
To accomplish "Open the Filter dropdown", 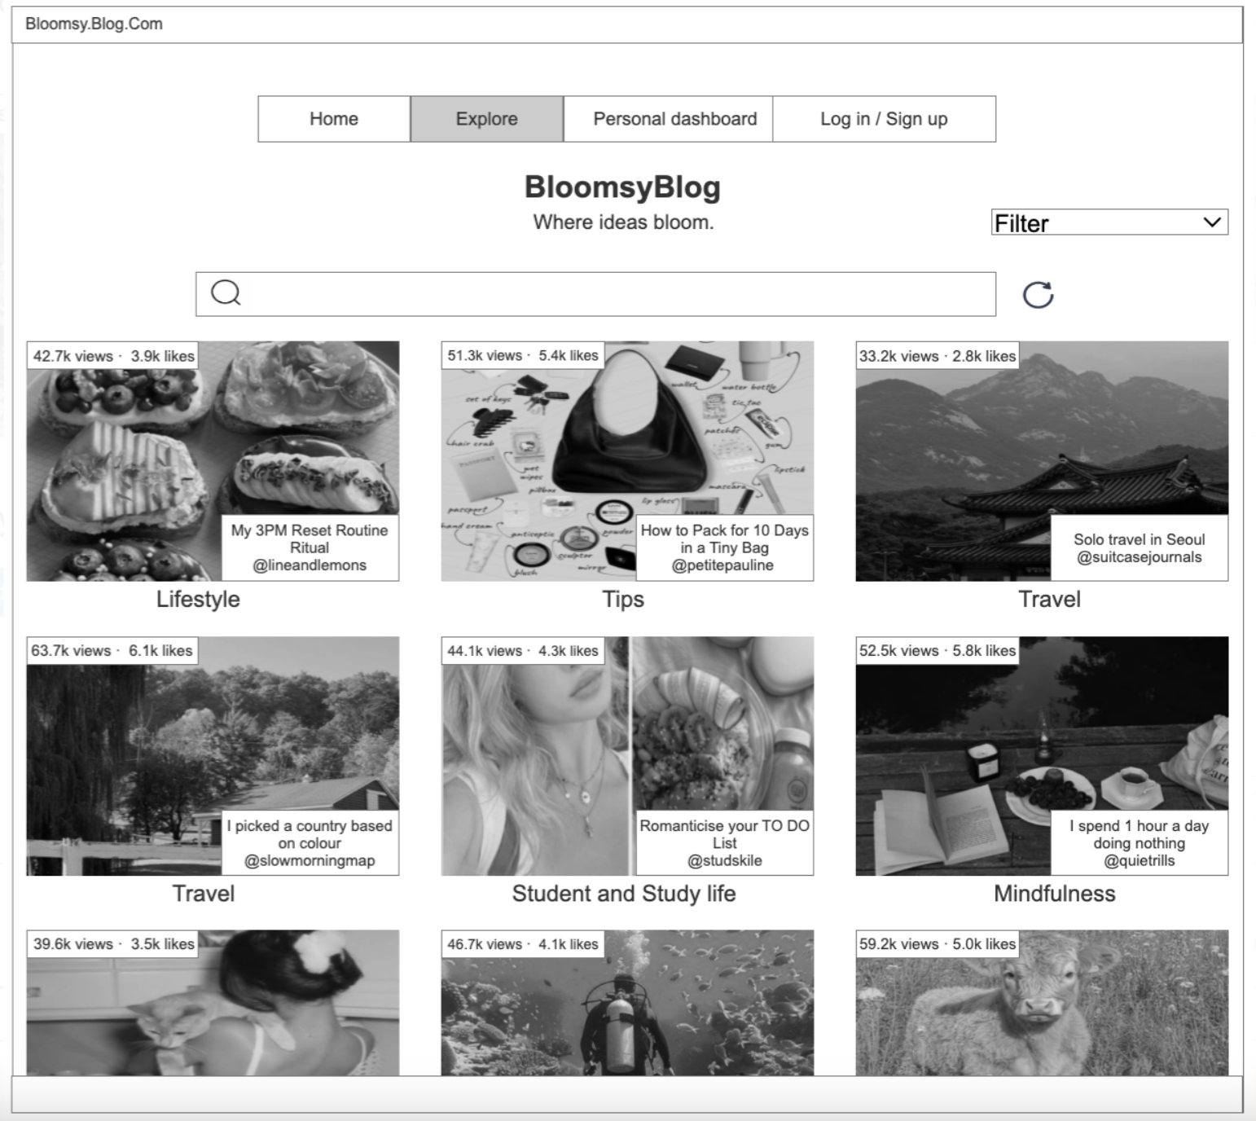I will pos(1109,222).
